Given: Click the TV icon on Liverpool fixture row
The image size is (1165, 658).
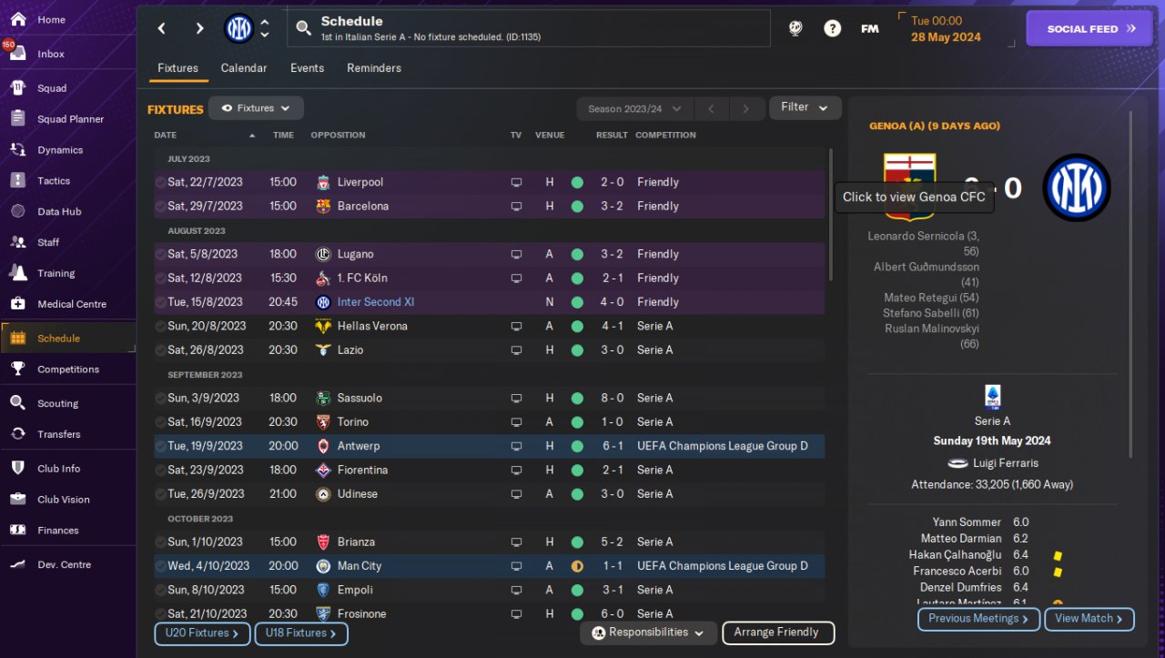Looking at the screenshot, I should click(x=516, y=182).
